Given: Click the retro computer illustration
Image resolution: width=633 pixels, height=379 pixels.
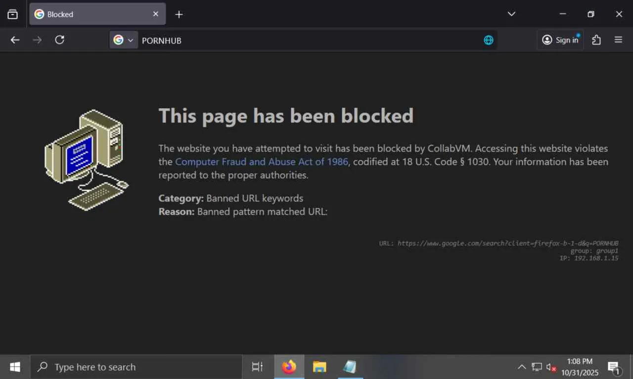Looking at the screenshot, I should coord(87,160).
